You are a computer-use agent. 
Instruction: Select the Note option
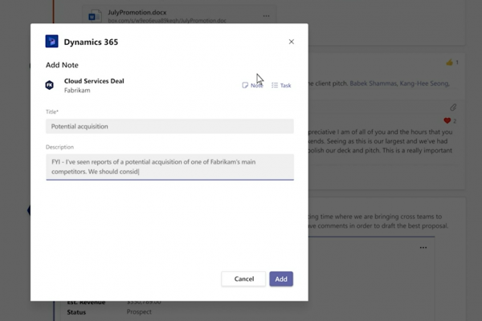point(252,85)
